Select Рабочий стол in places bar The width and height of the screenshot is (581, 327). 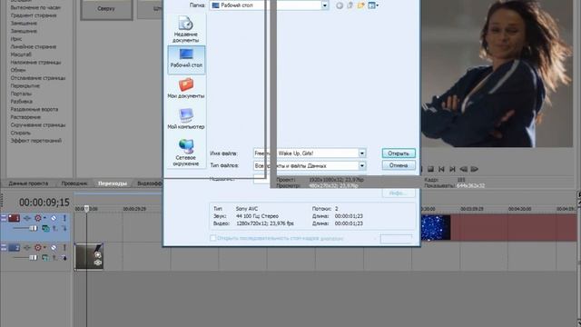click(186, 59)
